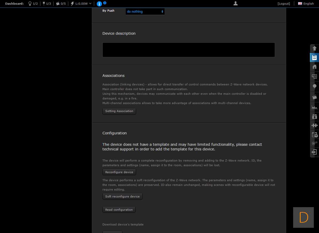Open the plugins puzzle piece icon
The height and width of the screenshot is (233, 319).
coord(314,125)
